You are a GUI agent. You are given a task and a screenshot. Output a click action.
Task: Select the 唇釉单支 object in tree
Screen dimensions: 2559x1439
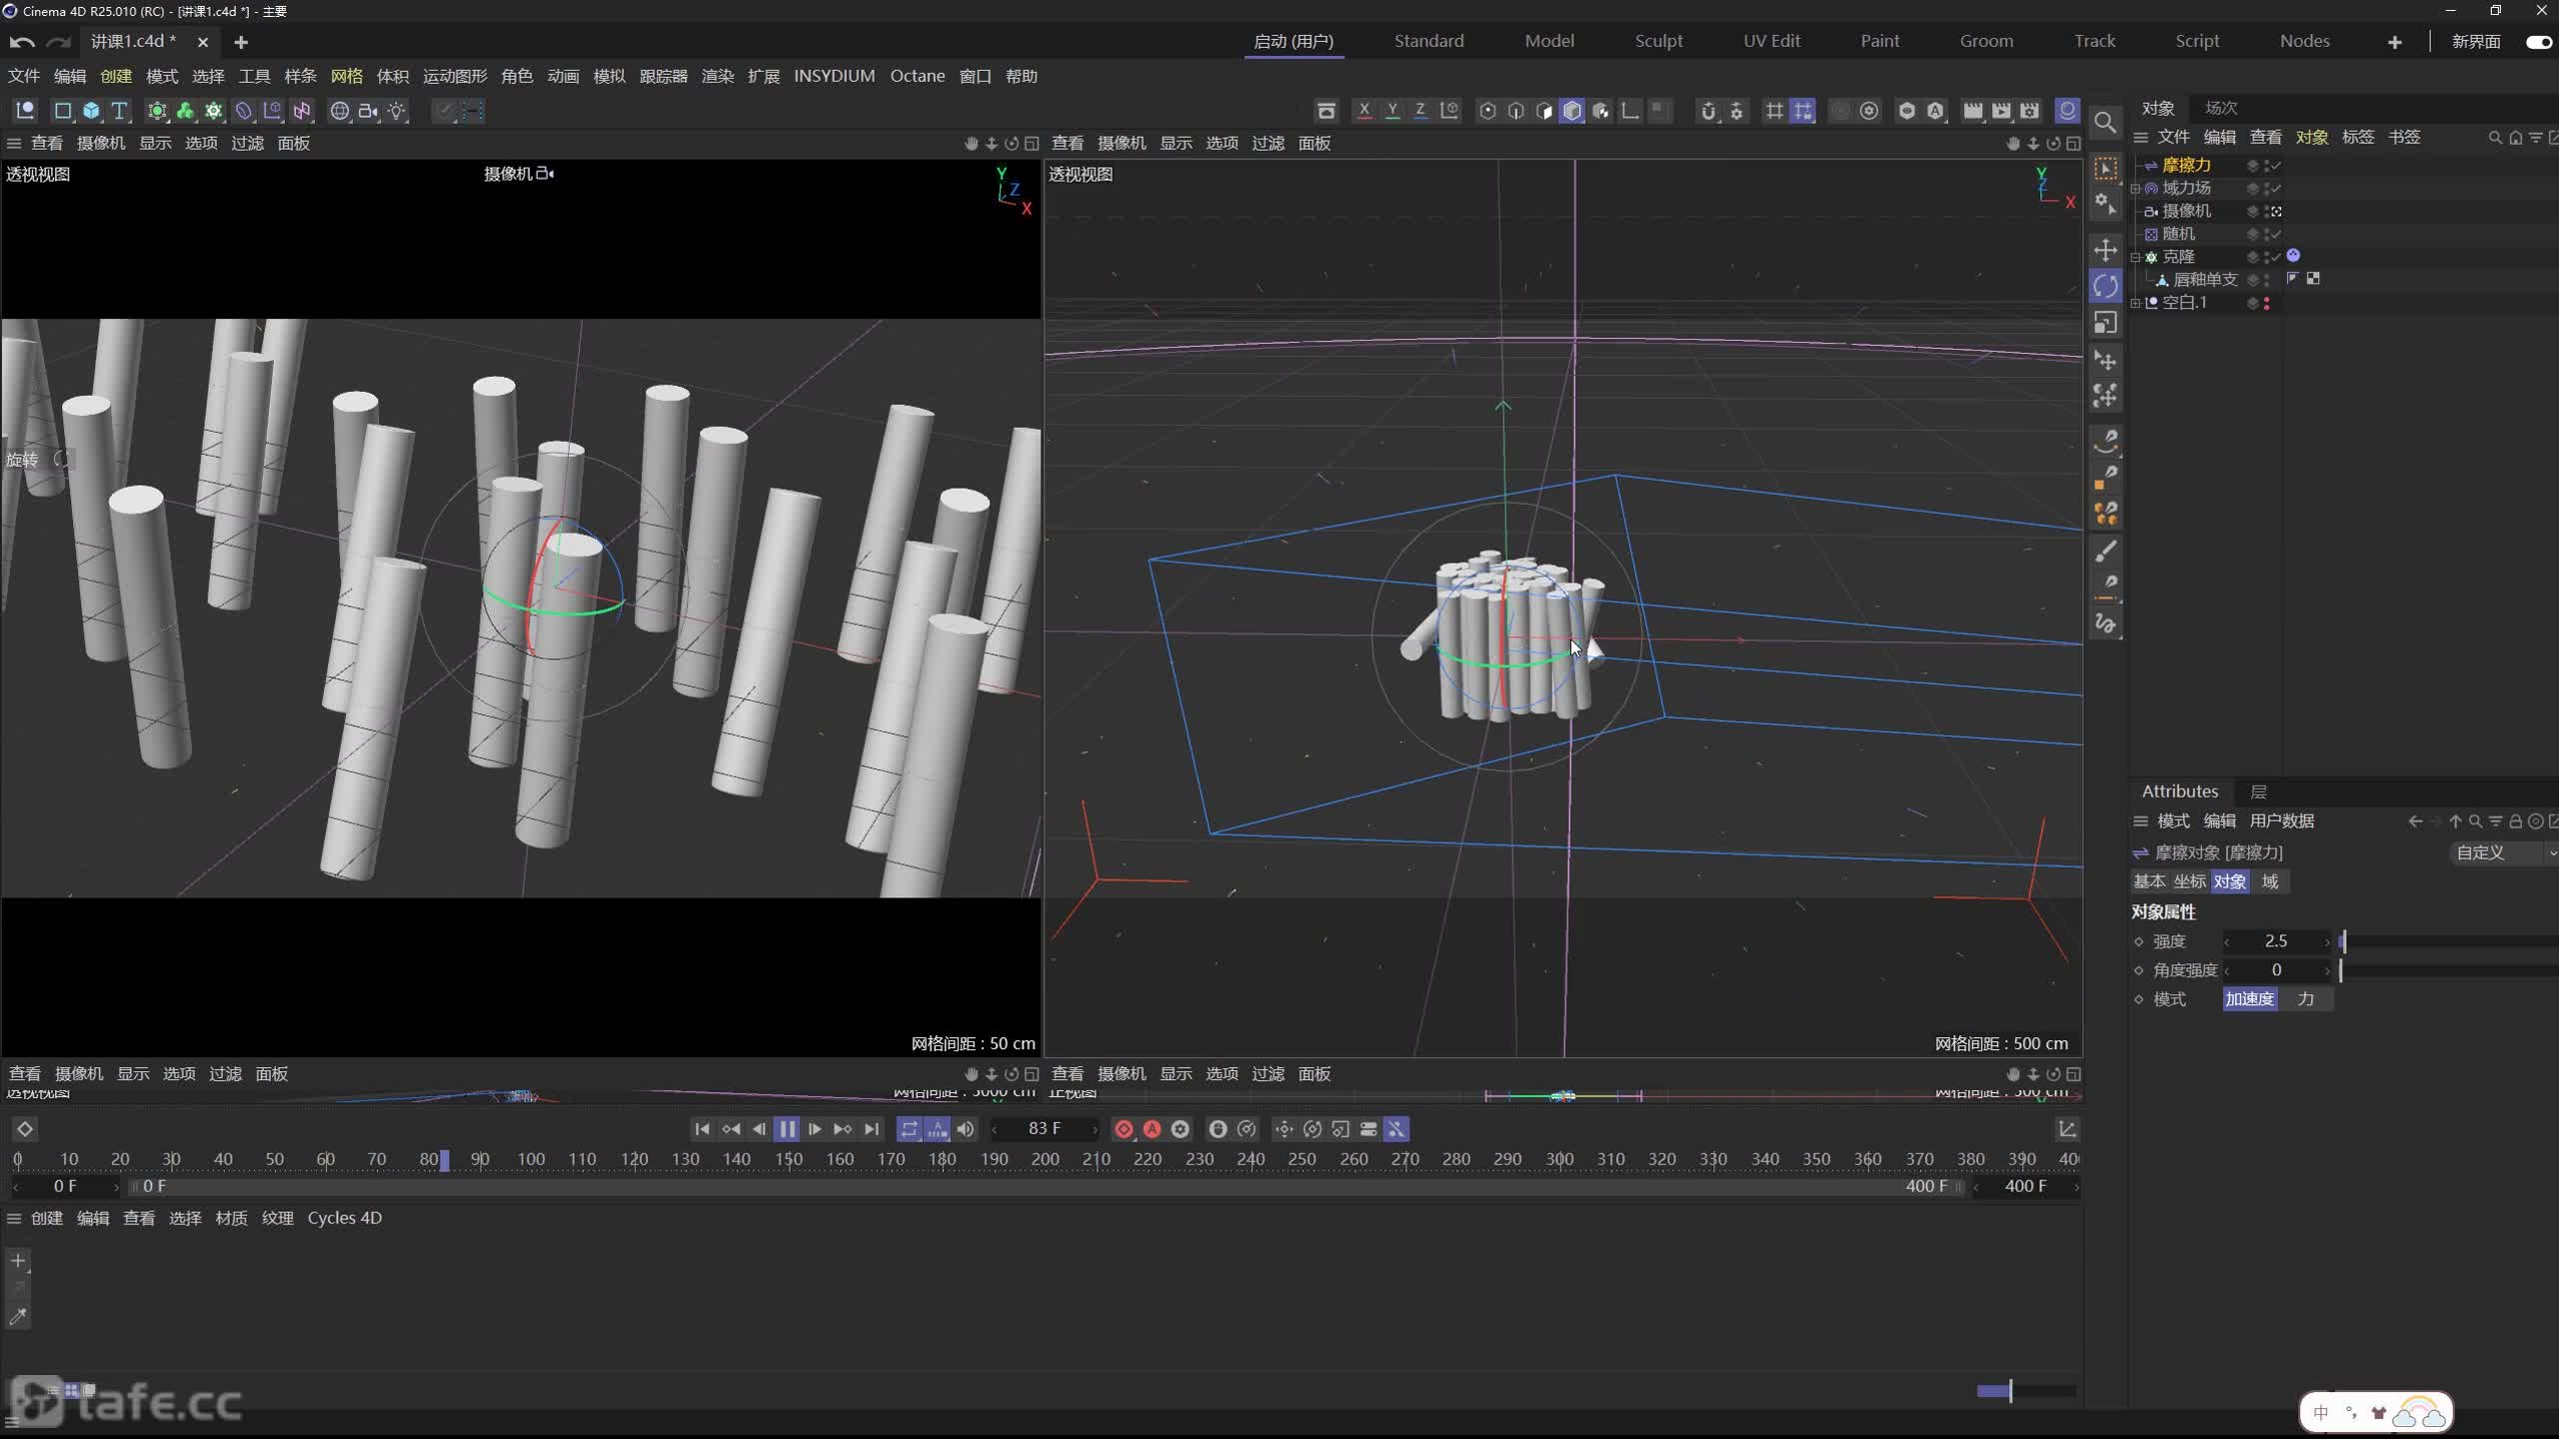pyautogui.click(x=2205, y=280)
